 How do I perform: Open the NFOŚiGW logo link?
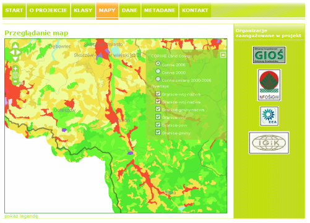pyautogui.click(x=269, y=85)
